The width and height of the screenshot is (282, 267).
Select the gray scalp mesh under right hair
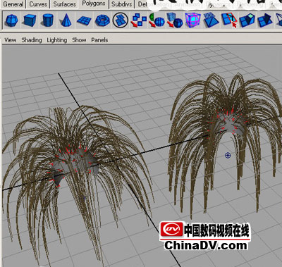point(228,125)
